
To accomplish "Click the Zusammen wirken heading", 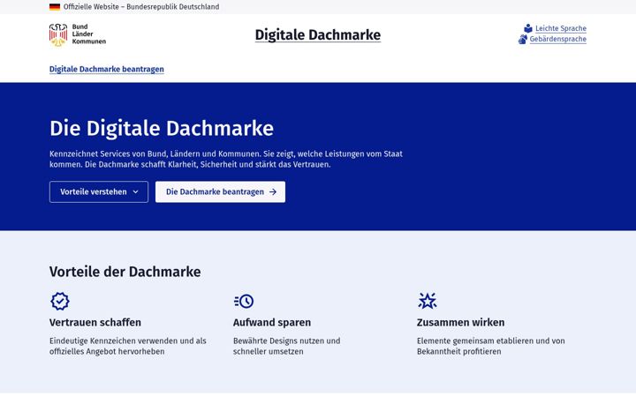I will click(460, 323).
